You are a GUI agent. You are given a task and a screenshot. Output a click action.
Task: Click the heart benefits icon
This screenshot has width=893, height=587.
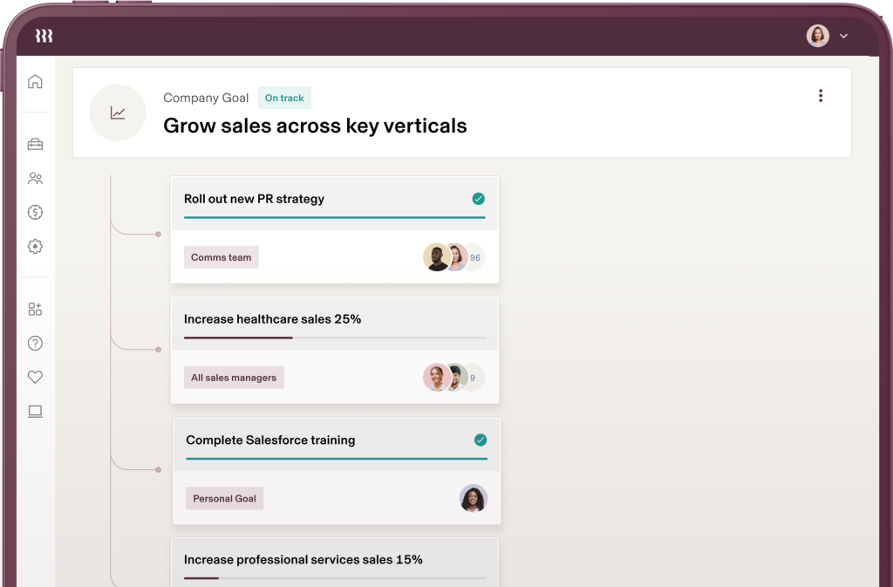click(x=35, y=377)
